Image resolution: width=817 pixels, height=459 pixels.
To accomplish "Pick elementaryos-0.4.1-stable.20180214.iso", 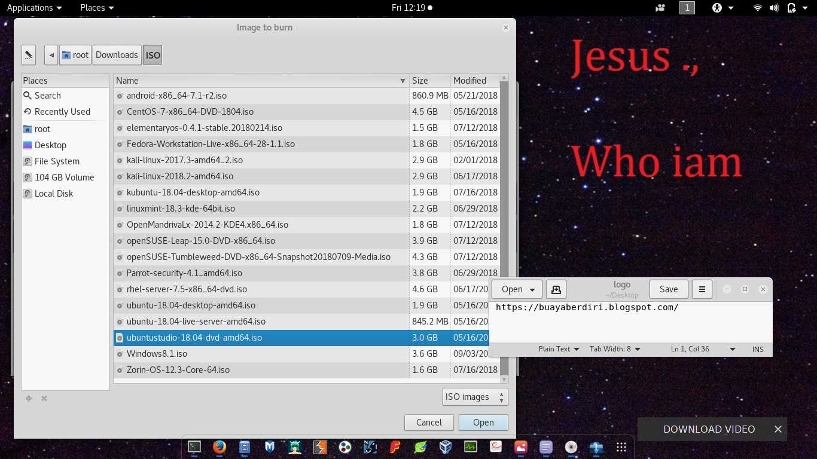I will 307,128.
